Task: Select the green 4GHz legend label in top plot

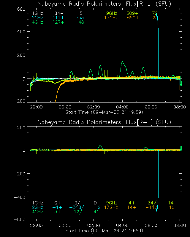Action: click(x=37, y=22)
